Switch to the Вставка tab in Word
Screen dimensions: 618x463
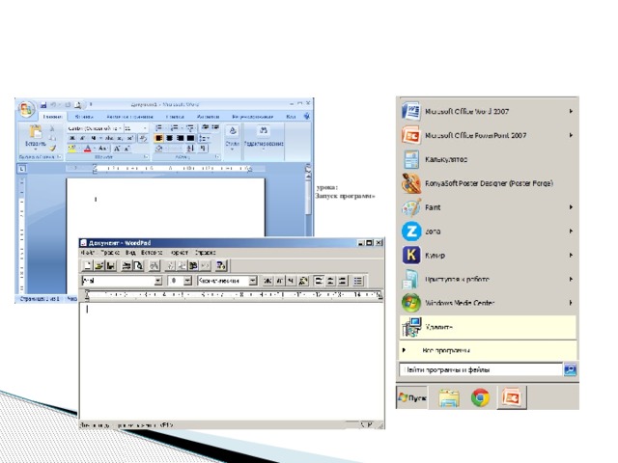(x=84, y=117)
